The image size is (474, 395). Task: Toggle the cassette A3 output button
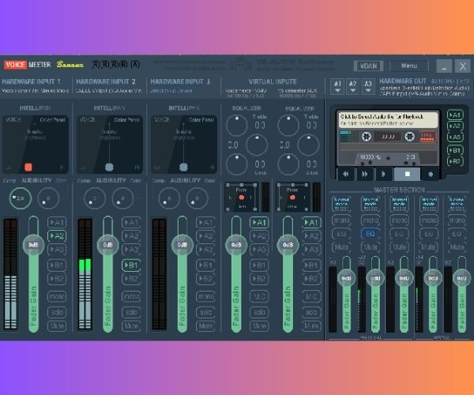pos(455,137)
